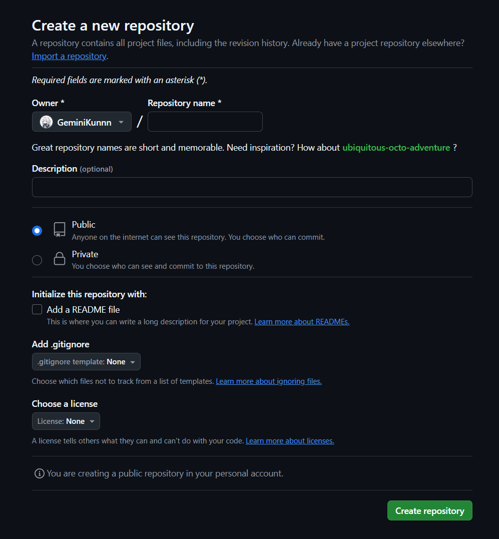Use suggested name ubiquitous-octo-adventure
499x539 pixels.
pos(396,148)
